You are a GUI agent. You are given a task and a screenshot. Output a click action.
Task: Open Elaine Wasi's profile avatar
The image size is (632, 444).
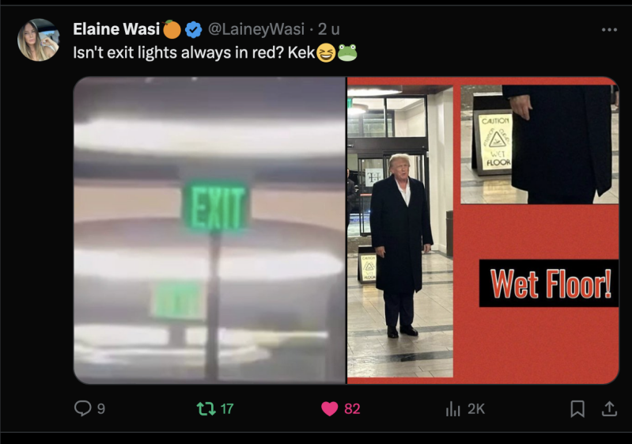pyautogui.click(x=39, y=40)
